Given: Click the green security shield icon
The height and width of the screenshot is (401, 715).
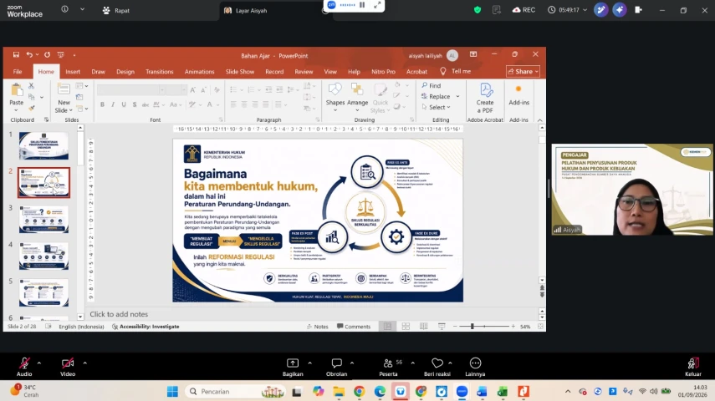Looking at the screenshot, I should [x=477, y=9].
